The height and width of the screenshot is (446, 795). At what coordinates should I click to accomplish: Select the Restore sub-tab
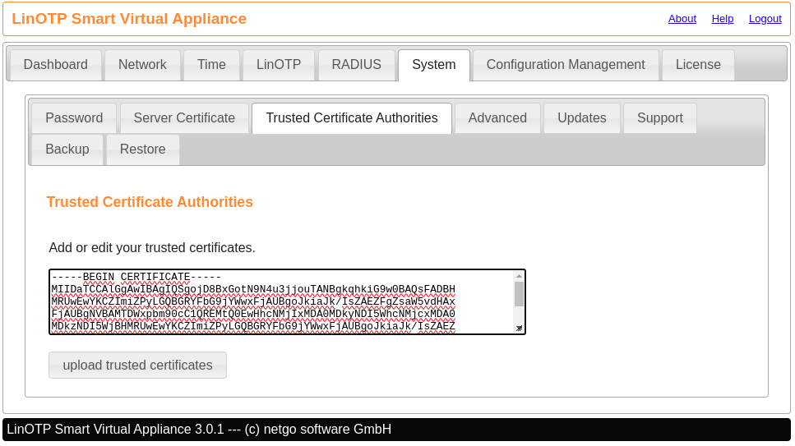(143, 149)
